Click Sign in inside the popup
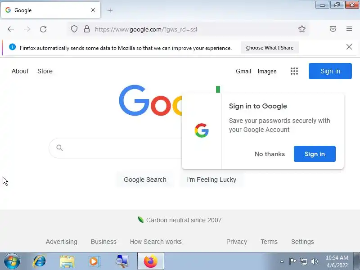360x270 pixels. (x=315, y=154)
